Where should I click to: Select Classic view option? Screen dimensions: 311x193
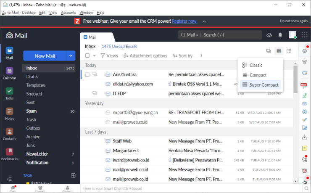(260, 65)
